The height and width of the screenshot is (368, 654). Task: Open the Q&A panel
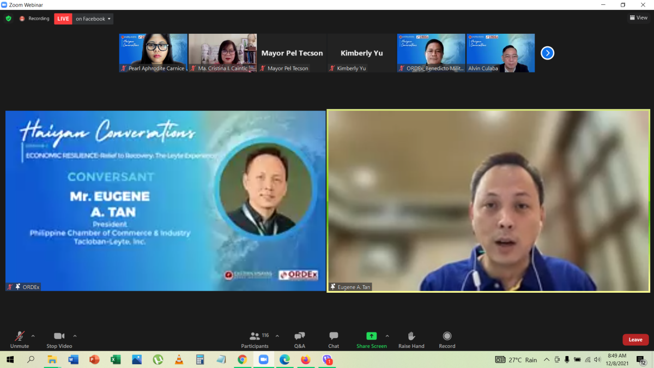tap(299, 339)
